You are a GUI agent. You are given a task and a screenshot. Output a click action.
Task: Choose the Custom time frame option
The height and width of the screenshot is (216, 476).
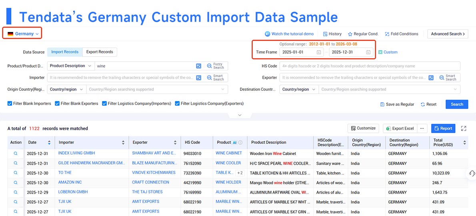click(388, 52)
